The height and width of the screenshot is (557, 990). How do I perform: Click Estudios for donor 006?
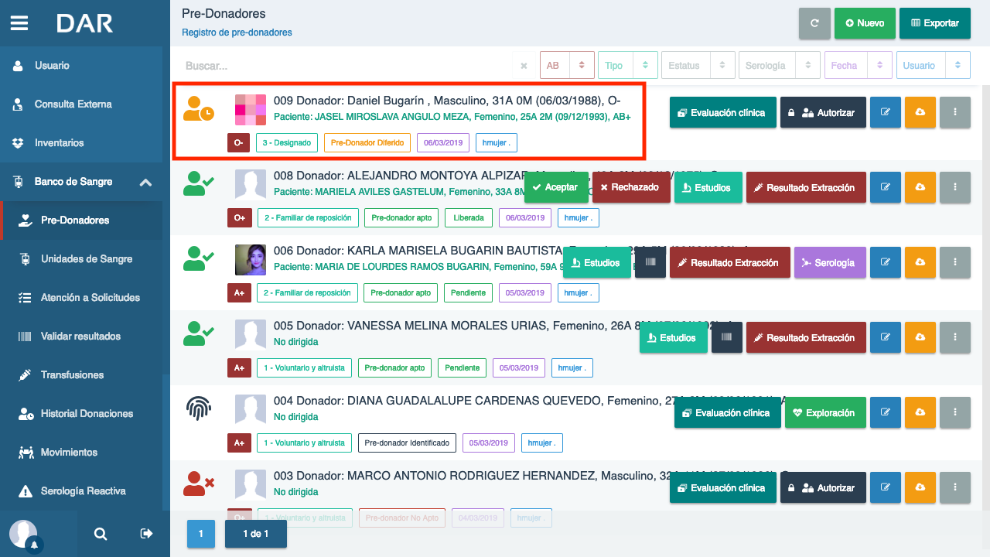[597, 263]
